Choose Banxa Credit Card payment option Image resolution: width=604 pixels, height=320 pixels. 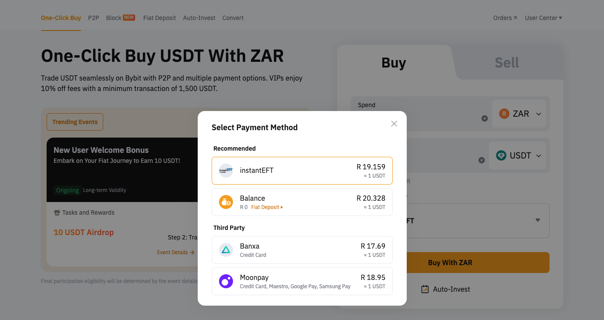302,250
